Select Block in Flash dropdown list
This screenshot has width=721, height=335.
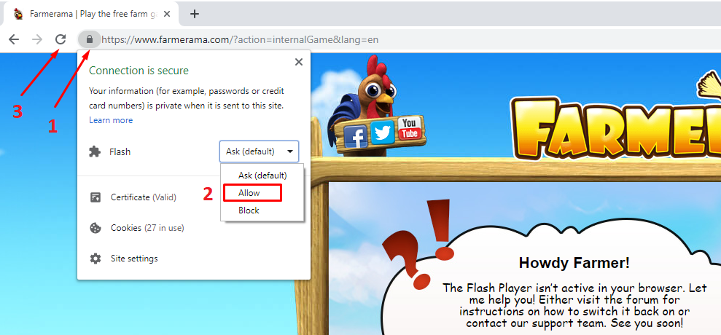pos(249,210)
